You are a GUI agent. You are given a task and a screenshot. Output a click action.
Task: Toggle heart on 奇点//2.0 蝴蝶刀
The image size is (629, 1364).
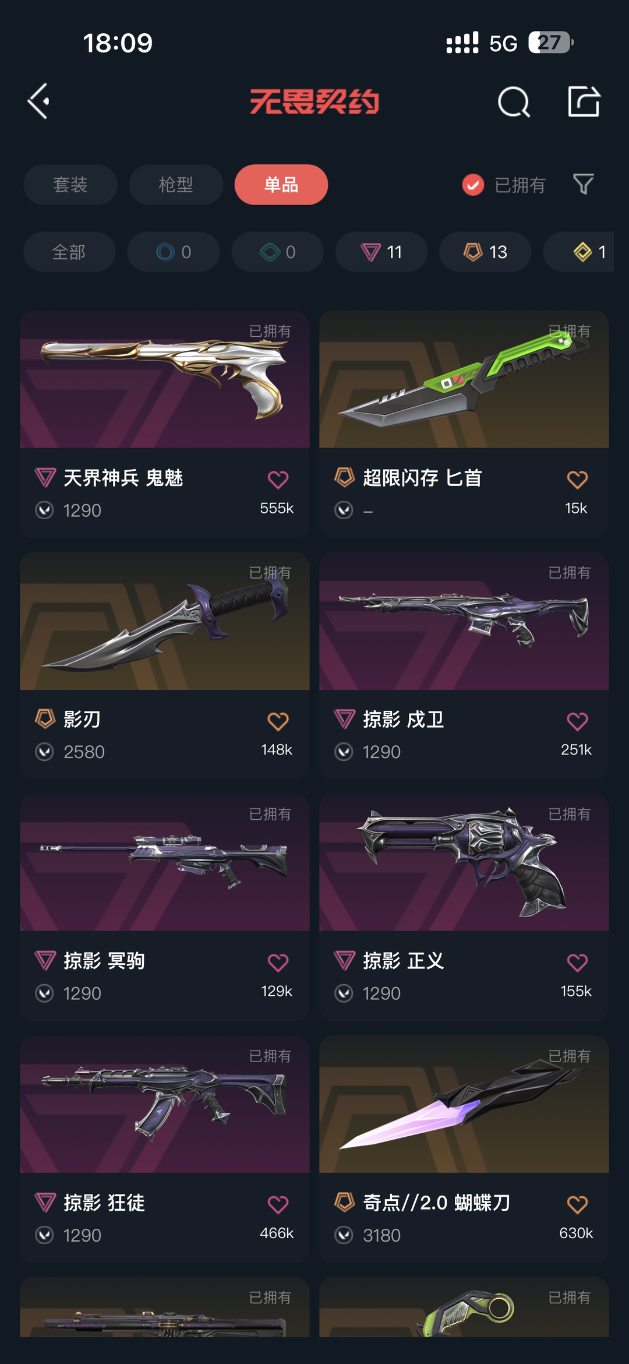click(x=577, y=1204)
